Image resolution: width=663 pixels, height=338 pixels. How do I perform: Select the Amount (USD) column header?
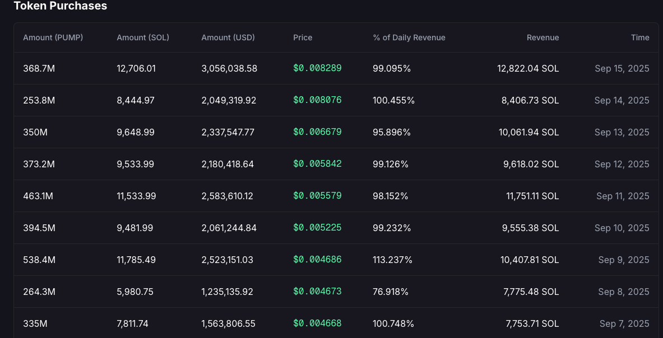pos(228,37)
